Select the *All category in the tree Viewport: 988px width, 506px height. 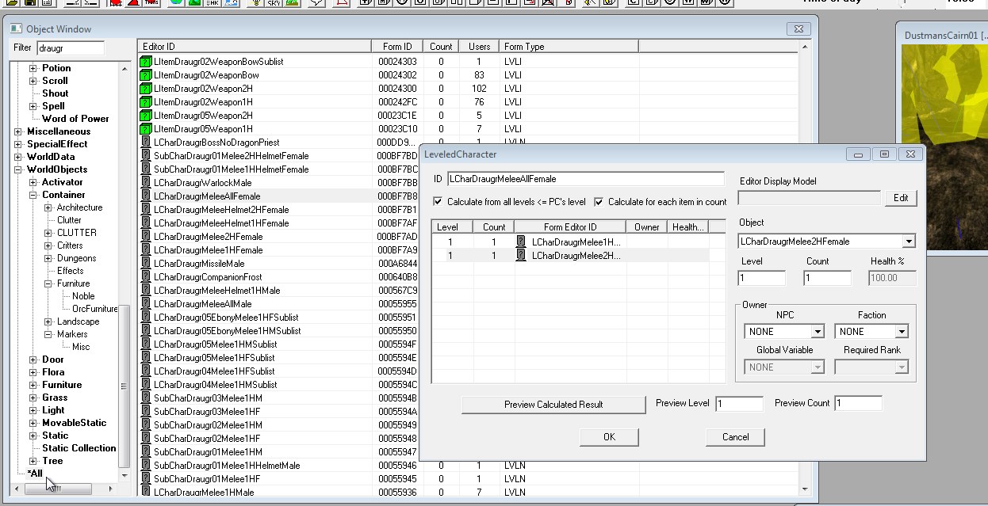[35, 474]
